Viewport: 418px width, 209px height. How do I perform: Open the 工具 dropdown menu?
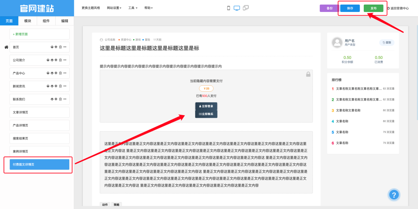133,8
